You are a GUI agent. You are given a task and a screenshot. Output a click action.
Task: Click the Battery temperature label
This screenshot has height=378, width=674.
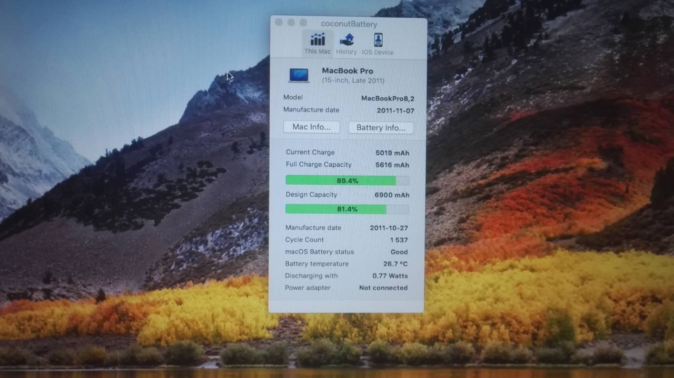tap(316, 264)
